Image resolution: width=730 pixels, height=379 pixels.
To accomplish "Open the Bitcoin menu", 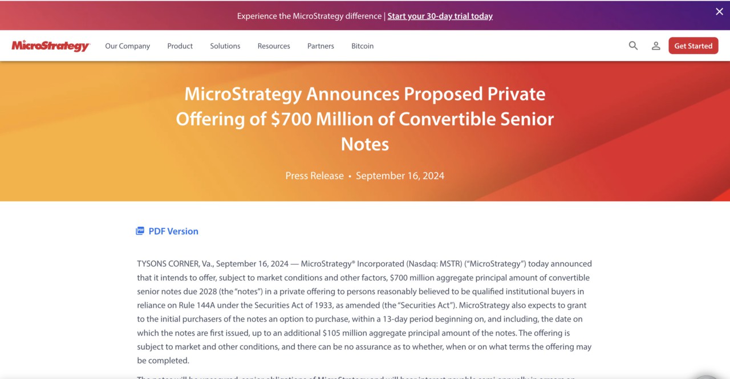I will pos(362,46).
